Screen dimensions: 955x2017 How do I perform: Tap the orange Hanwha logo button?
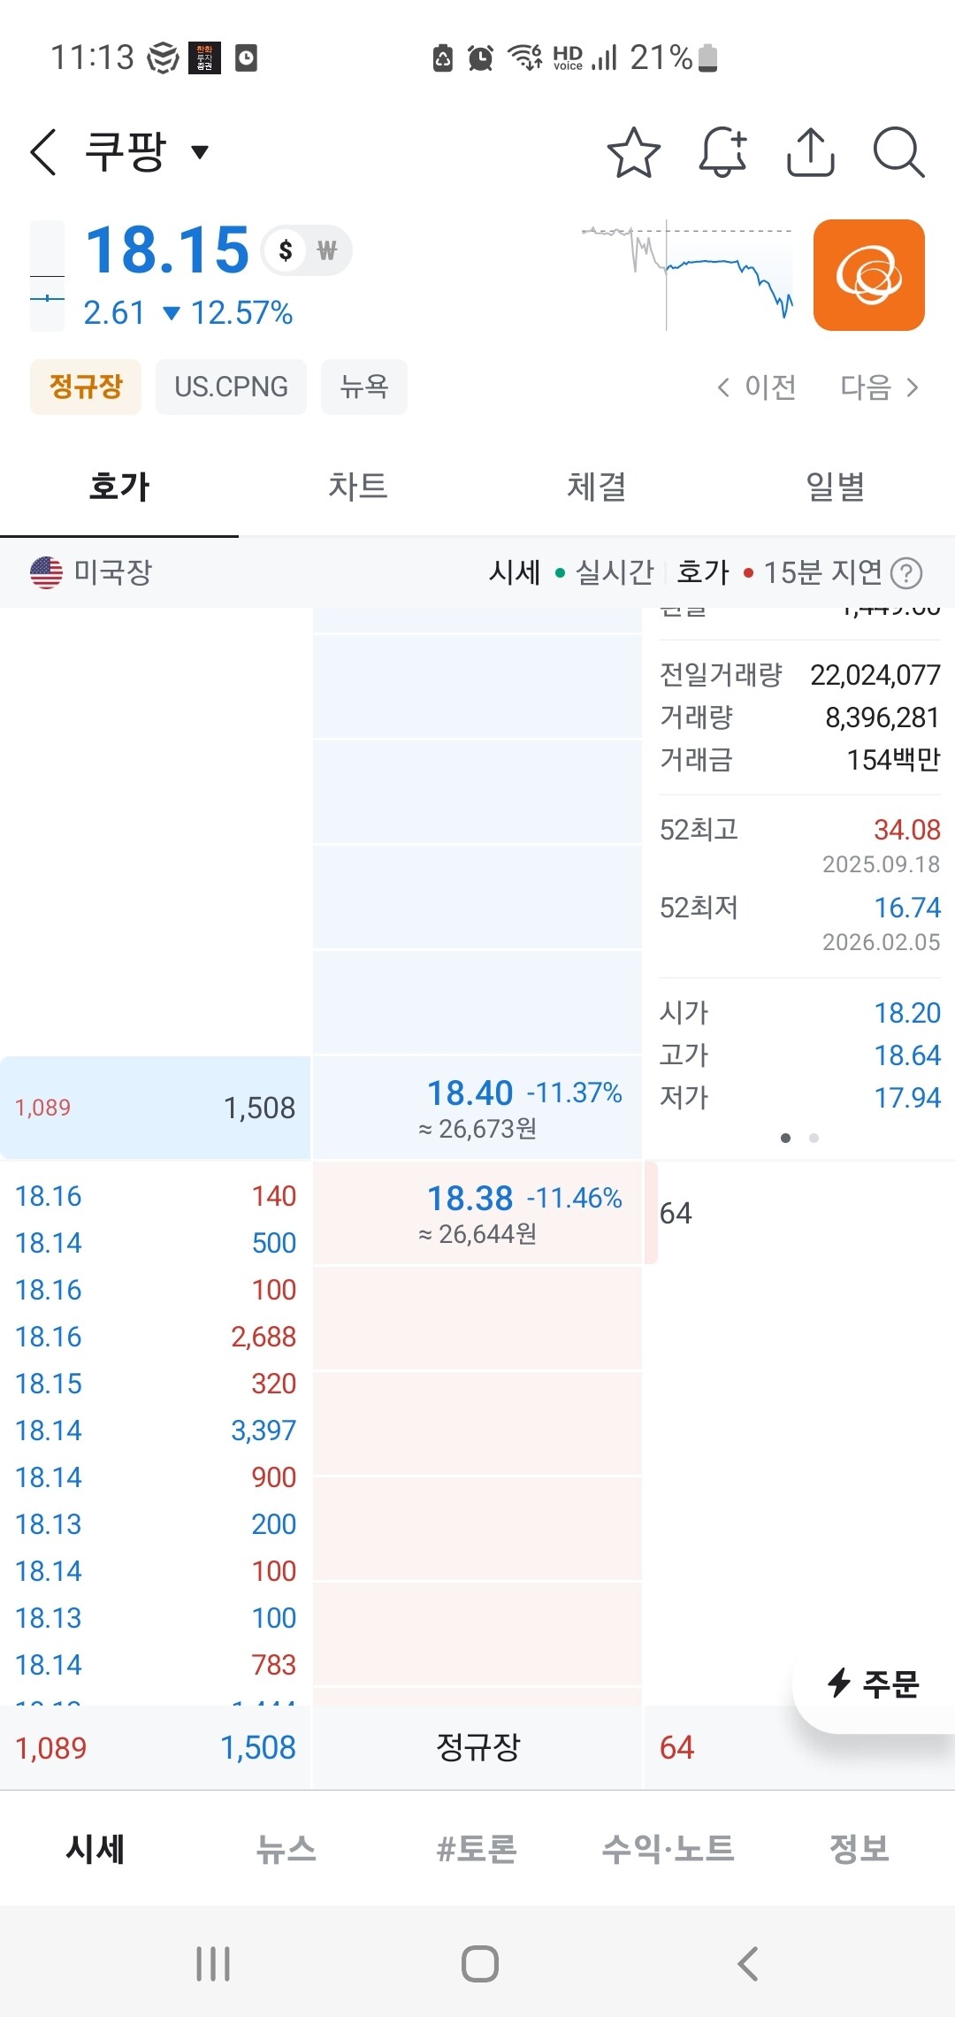click(x=869, y=275)
